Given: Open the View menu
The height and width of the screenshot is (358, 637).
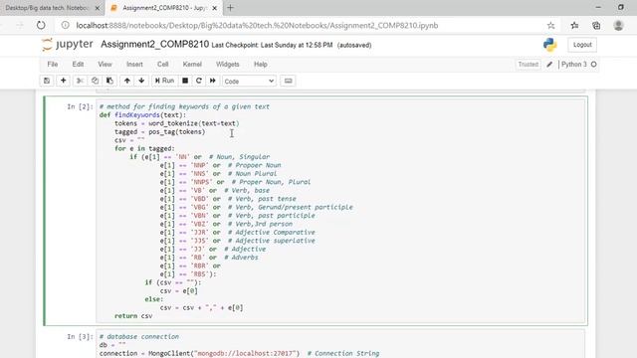Looking at the screenshot, I should click(105, 64).
